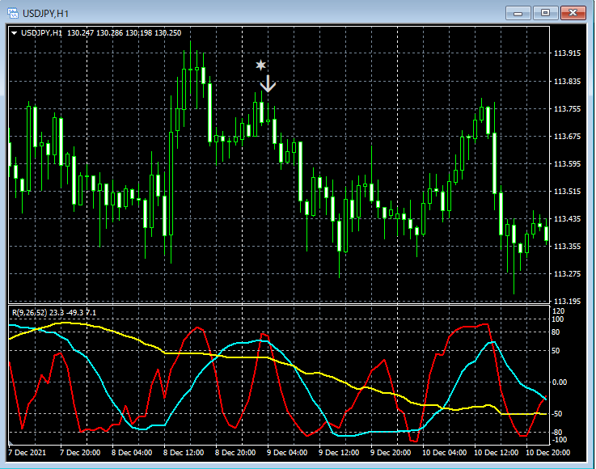The image size is (596, 469).
Task: Click the USDJPY,H1 window title text
Action: coord(45,14)
